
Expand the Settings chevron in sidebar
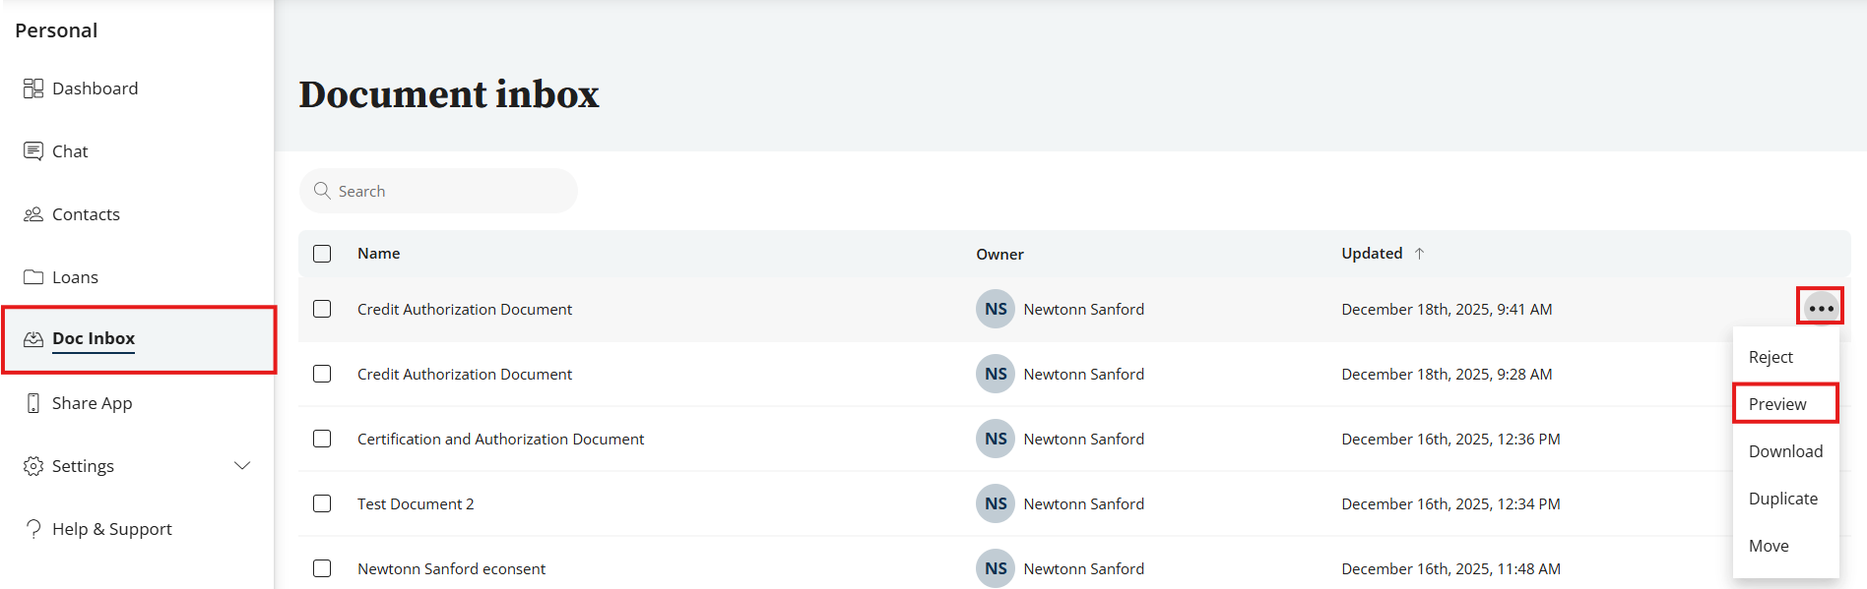[x=242, y=466]
